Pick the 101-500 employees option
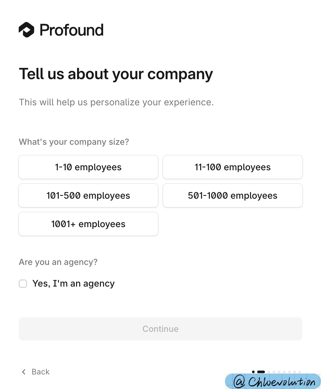 (88, 195)
